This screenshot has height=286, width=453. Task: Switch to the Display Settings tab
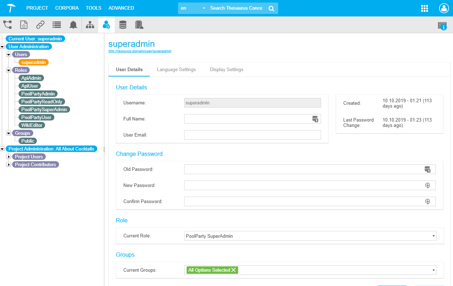227,70
